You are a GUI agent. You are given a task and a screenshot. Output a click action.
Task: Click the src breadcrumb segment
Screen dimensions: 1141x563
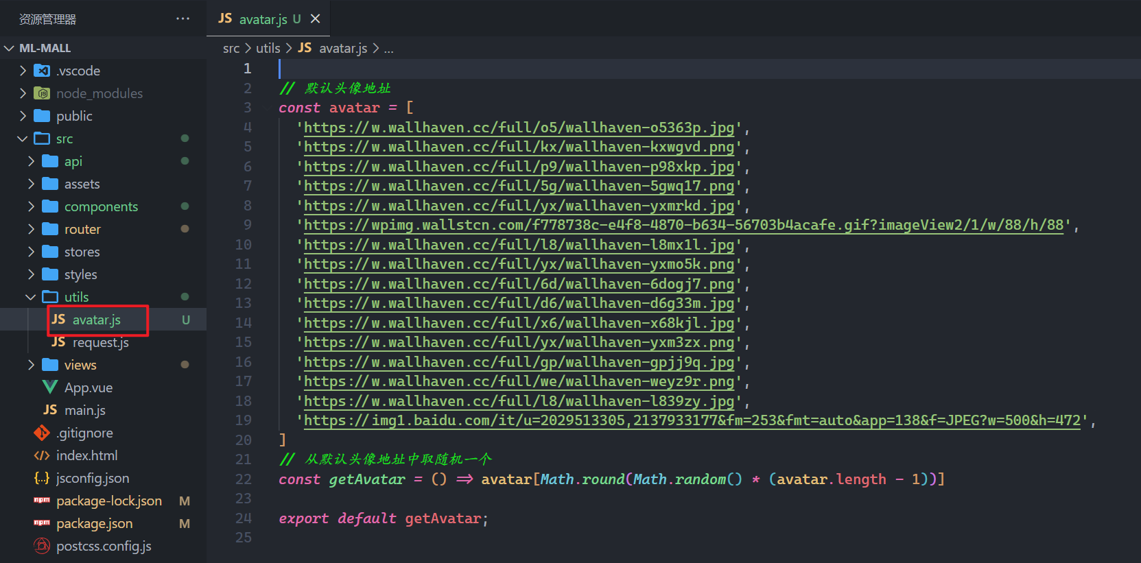click(x=231, y=49)
